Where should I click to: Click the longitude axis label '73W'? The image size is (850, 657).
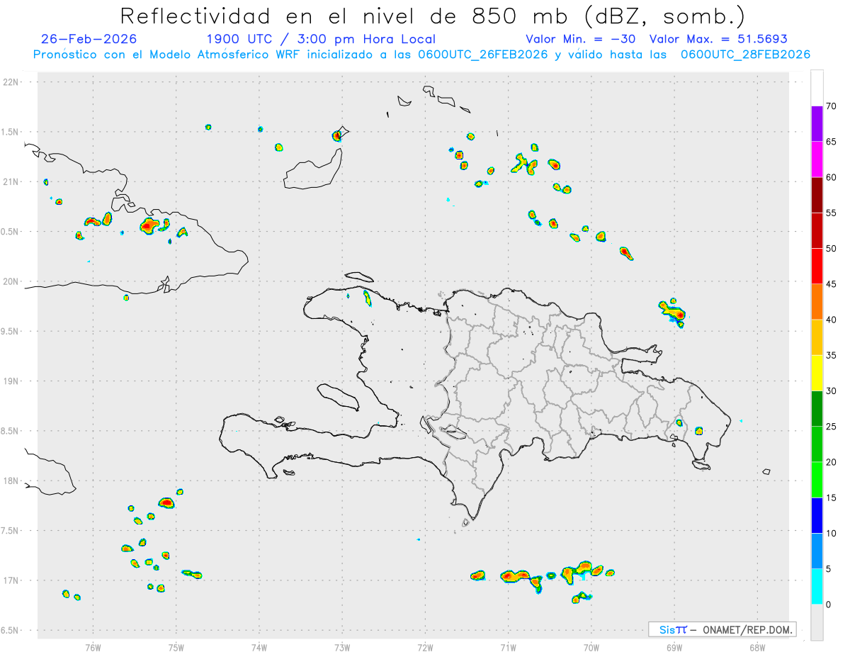pos(342,646)
